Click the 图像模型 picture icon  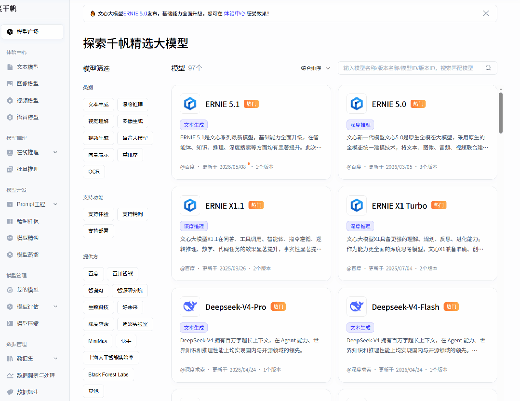pos(10,83)
